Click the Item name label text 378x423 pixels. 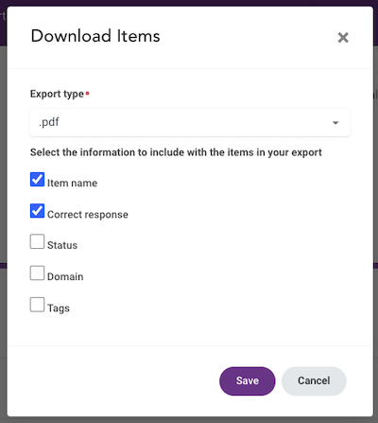pyautogui.click(x=72, y=183)
